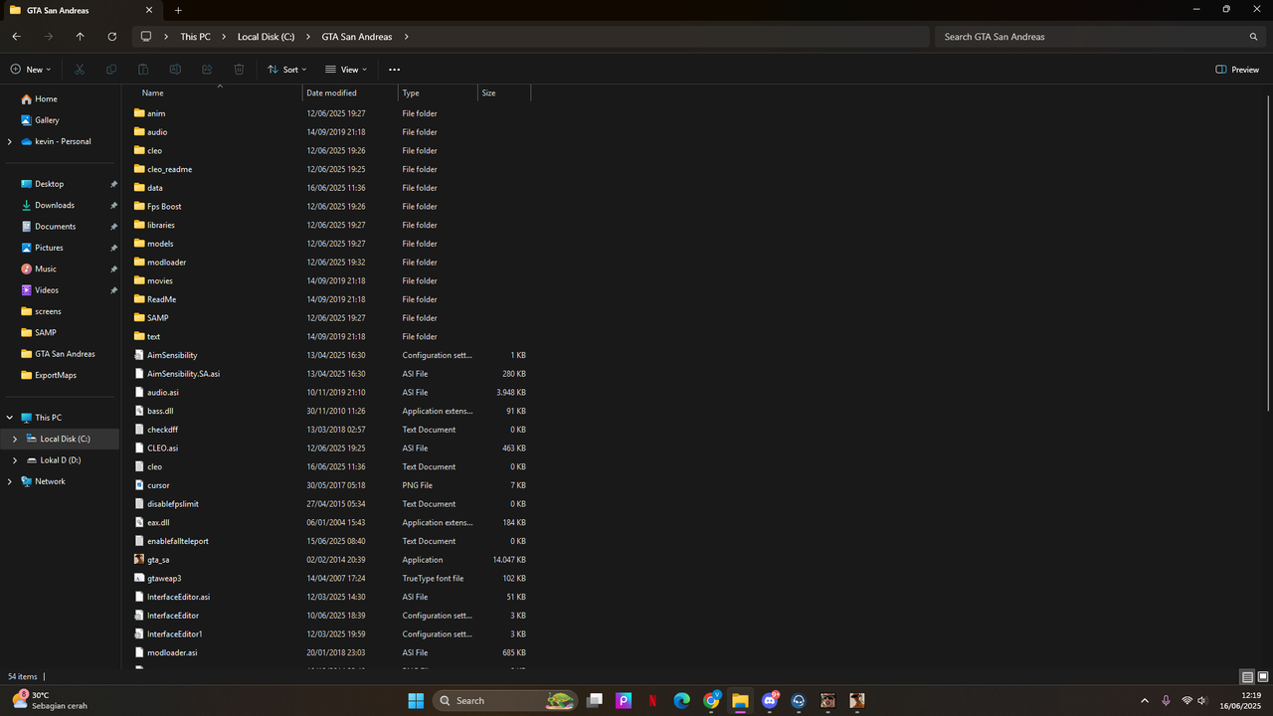1273x716 pixels.
Task: Expand the kevin - Personal tree node
Action: pyautogui.click(x=10, y=142)
